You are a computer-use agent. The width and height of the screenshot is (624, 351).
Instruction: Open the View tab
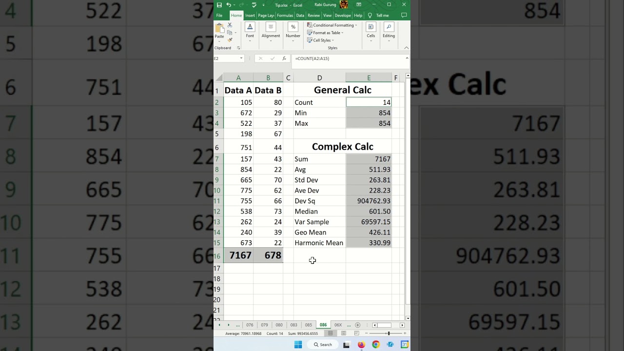coord(328,16)
